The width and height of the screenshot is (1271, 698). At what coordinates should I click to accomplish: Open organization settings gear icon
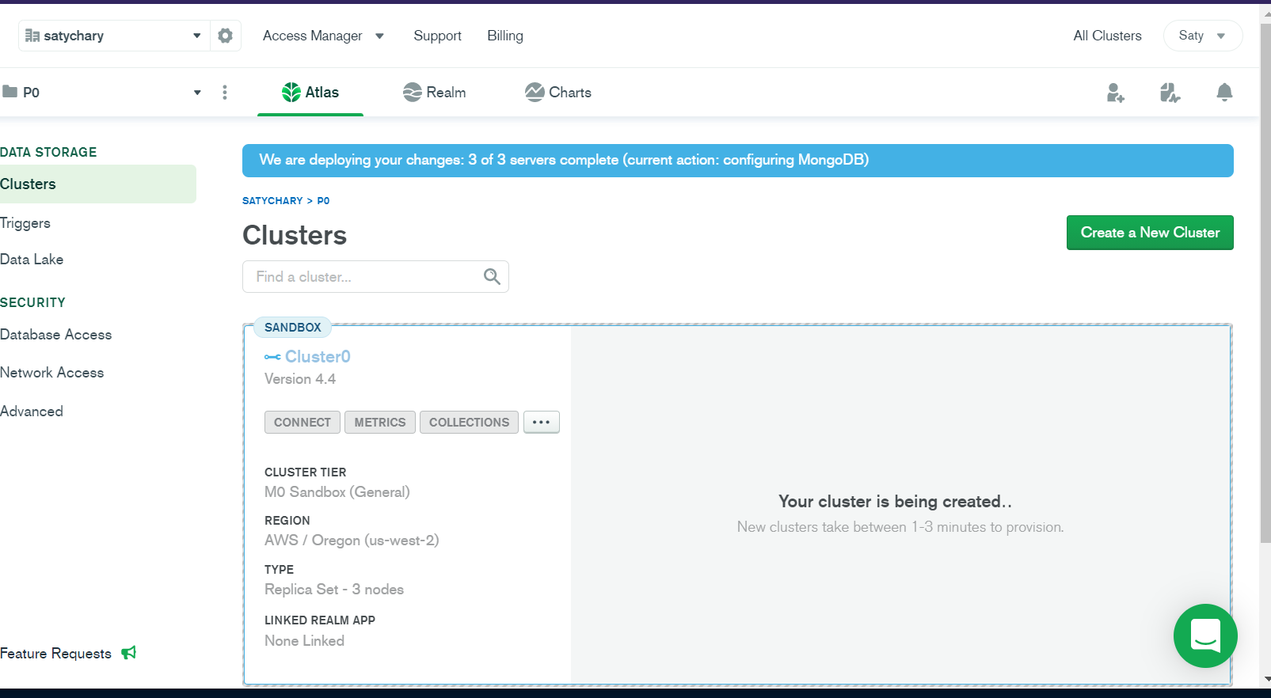(x=225, y=36)
